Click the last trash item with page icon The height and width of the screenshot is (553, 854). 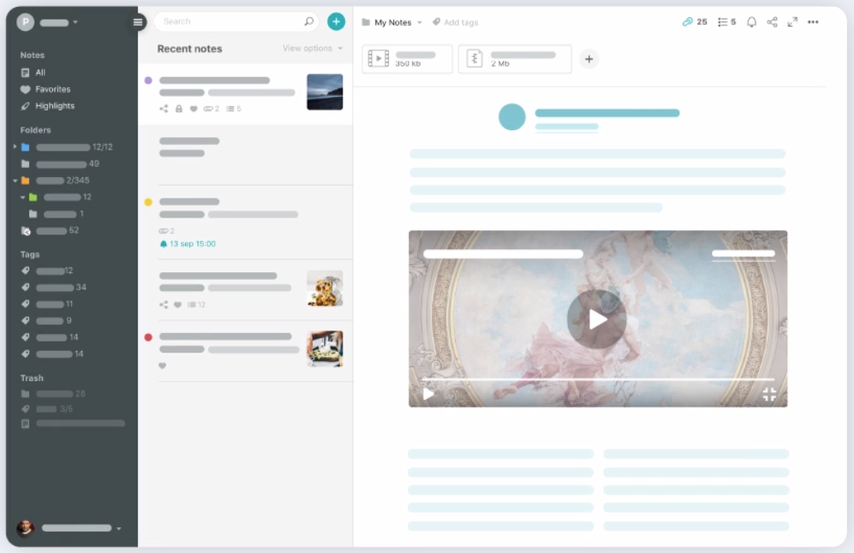[73, 424]
